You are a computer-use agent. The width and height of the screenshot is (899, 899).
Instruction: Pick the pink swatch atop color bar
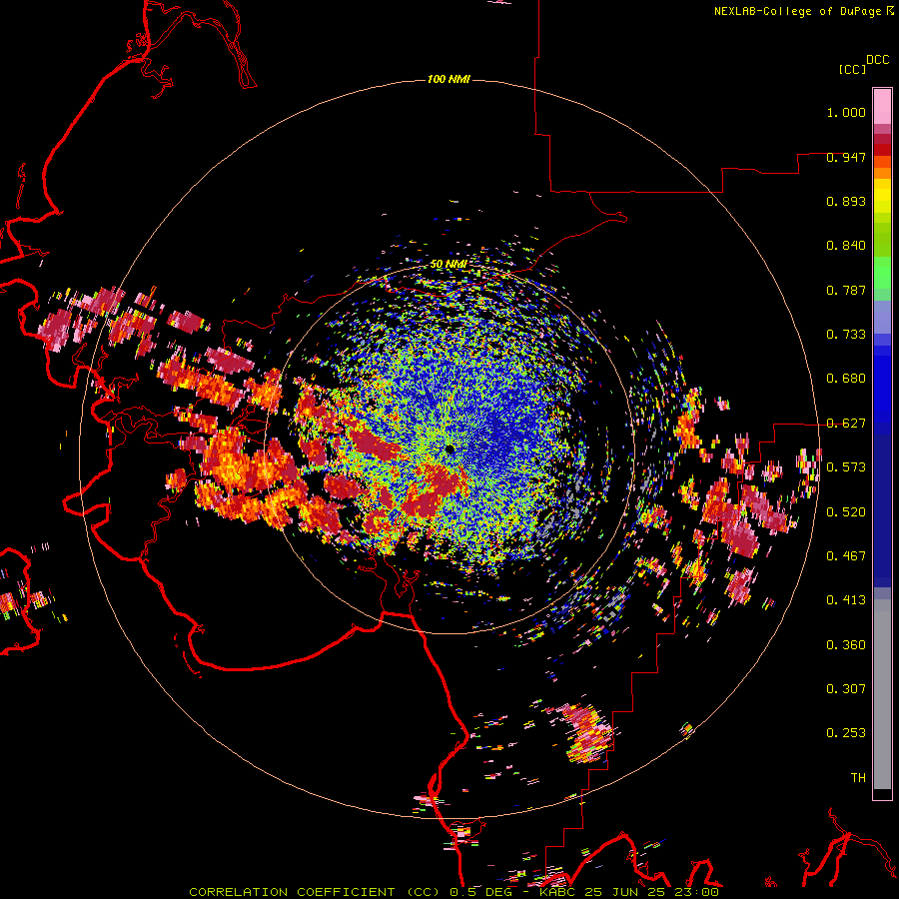882,106
